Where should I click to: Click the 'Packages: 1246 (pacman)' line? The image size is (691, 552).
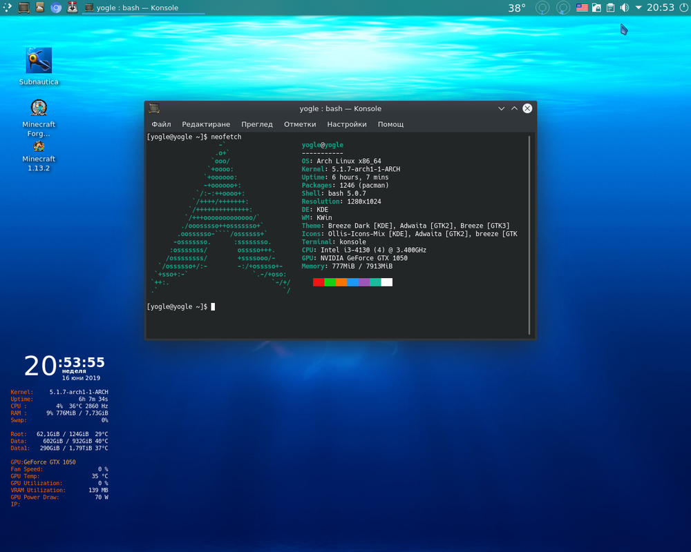point(345,186)
